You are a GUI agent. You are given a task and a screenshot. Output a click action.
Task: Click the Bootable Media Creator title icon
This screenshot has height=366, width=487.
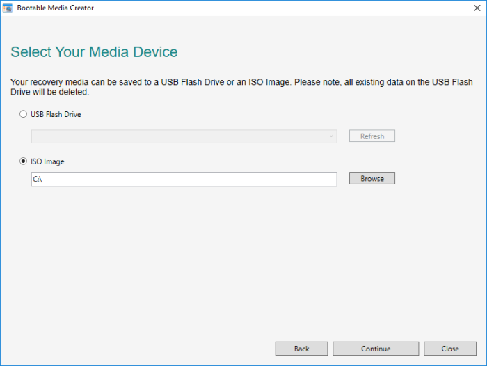tap(8, 8)
